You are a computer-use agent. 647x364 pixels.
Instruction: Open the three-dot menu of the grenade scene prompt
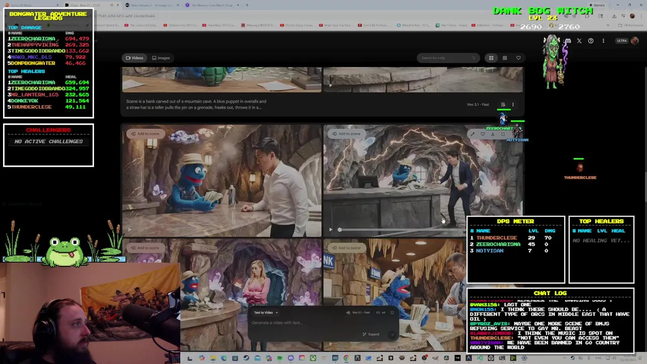(x=513, y=105)
